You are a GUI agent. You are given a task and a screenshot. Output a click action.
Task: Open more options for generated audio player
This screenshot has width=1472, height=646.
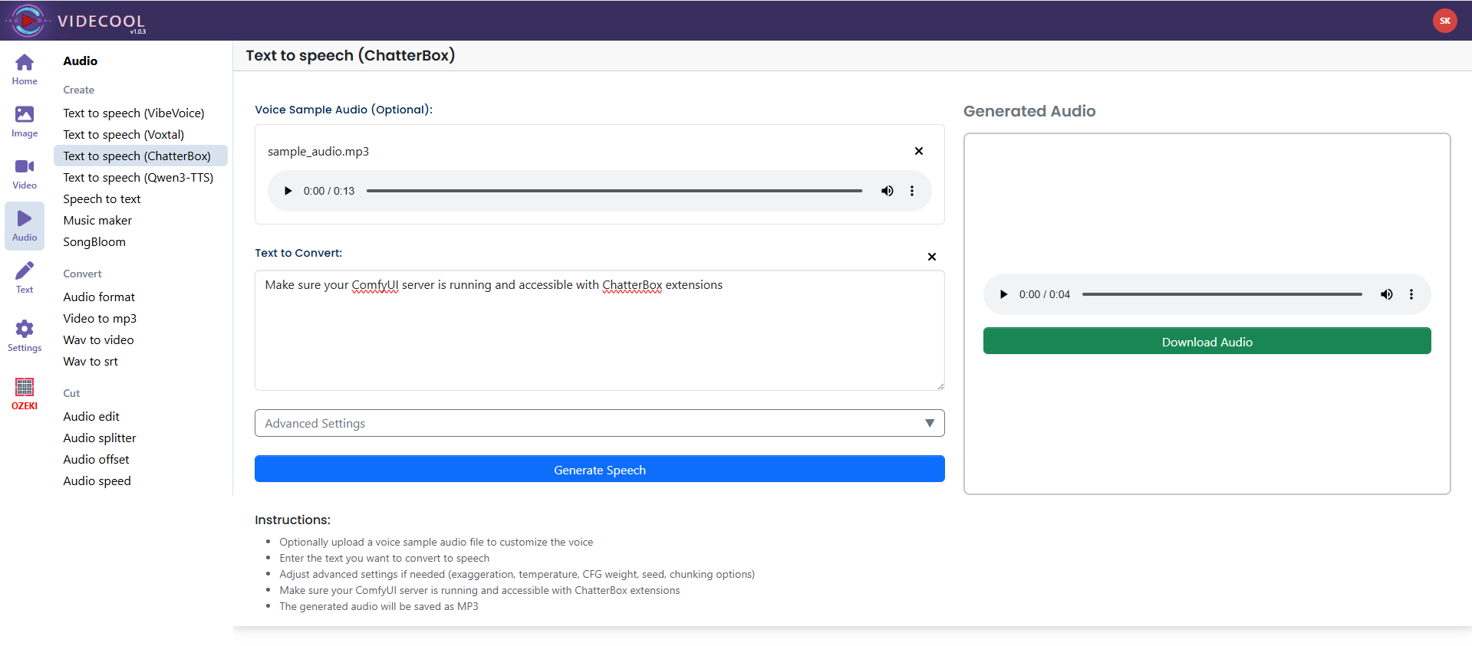click(x=1411, y=294)
